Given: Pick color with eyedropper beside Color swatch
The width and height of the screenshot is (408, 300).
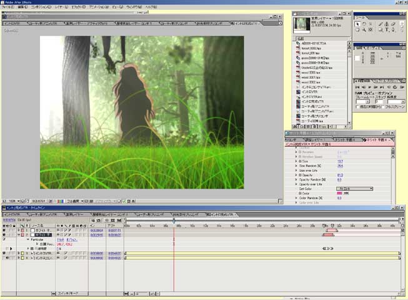Looking at the screenshot, I should pyautogui.click(x=346, y=193).
